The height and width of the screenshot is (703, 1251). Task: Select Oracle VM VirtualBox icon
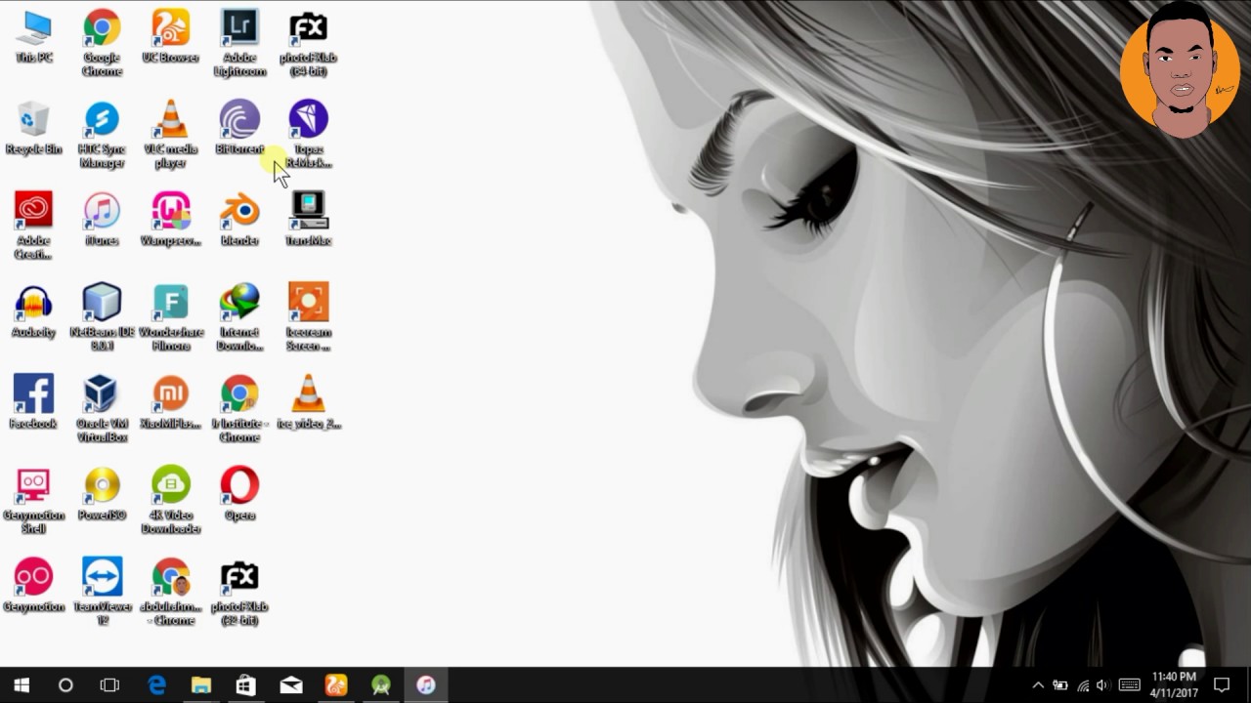click(x=103, y=409)
